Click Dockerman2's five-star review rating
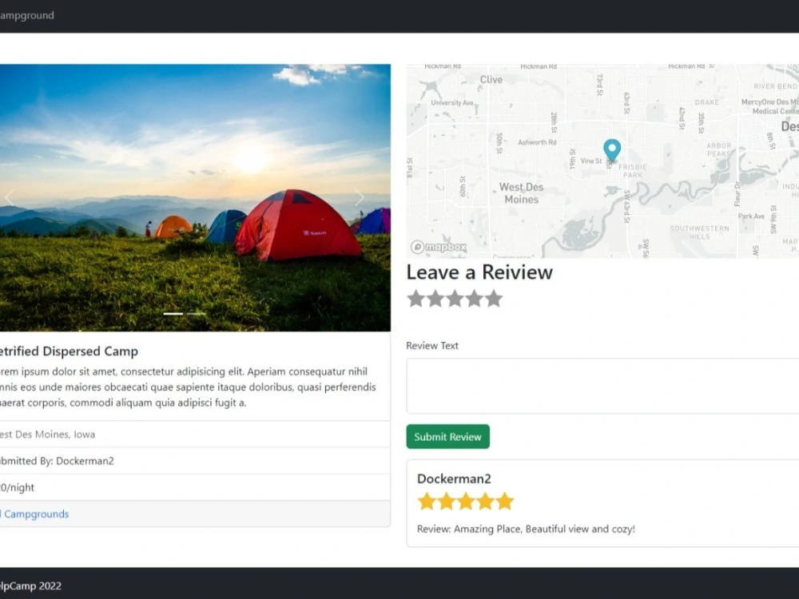Screen dimensions: 799x599 [x=465, y=502]
